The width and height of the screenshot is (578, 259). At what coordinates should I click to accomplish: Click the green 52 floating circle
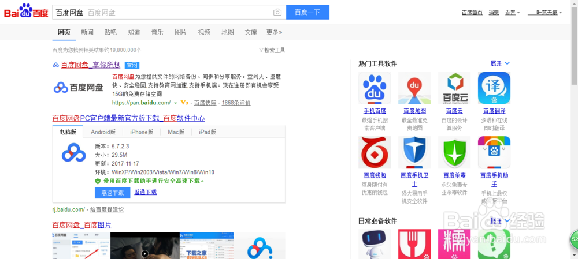click(x=574, y=239)
